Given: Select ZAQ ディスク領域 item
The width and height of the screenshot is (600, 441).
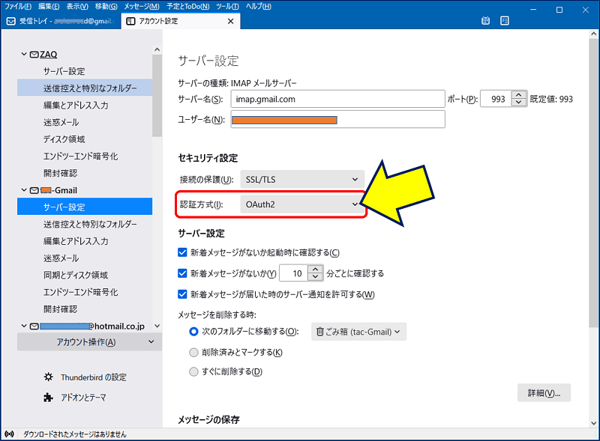Looking at the screenshot, I should (85, 139).
